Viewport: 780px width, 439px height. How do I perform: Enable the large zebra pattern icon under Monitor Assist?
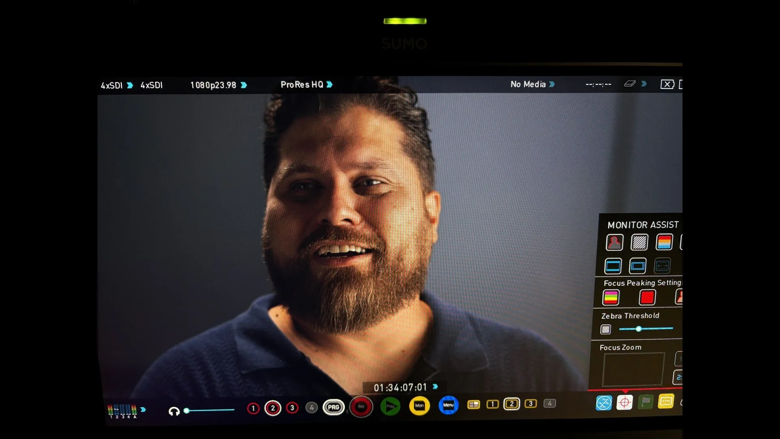tap(639, 242)
